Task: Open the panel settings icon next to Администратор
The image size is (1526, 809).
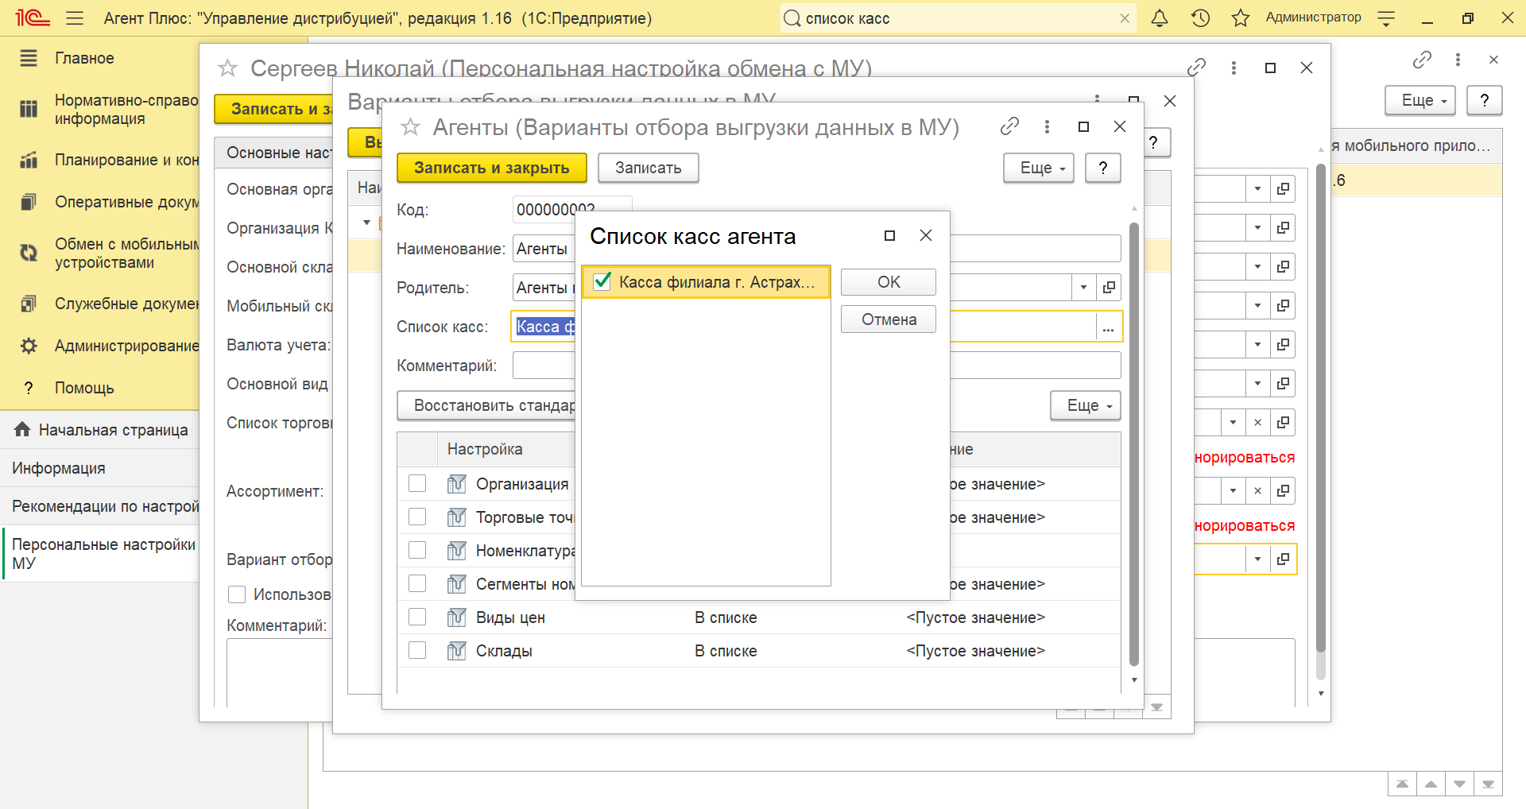Action: pos(1386,18)
